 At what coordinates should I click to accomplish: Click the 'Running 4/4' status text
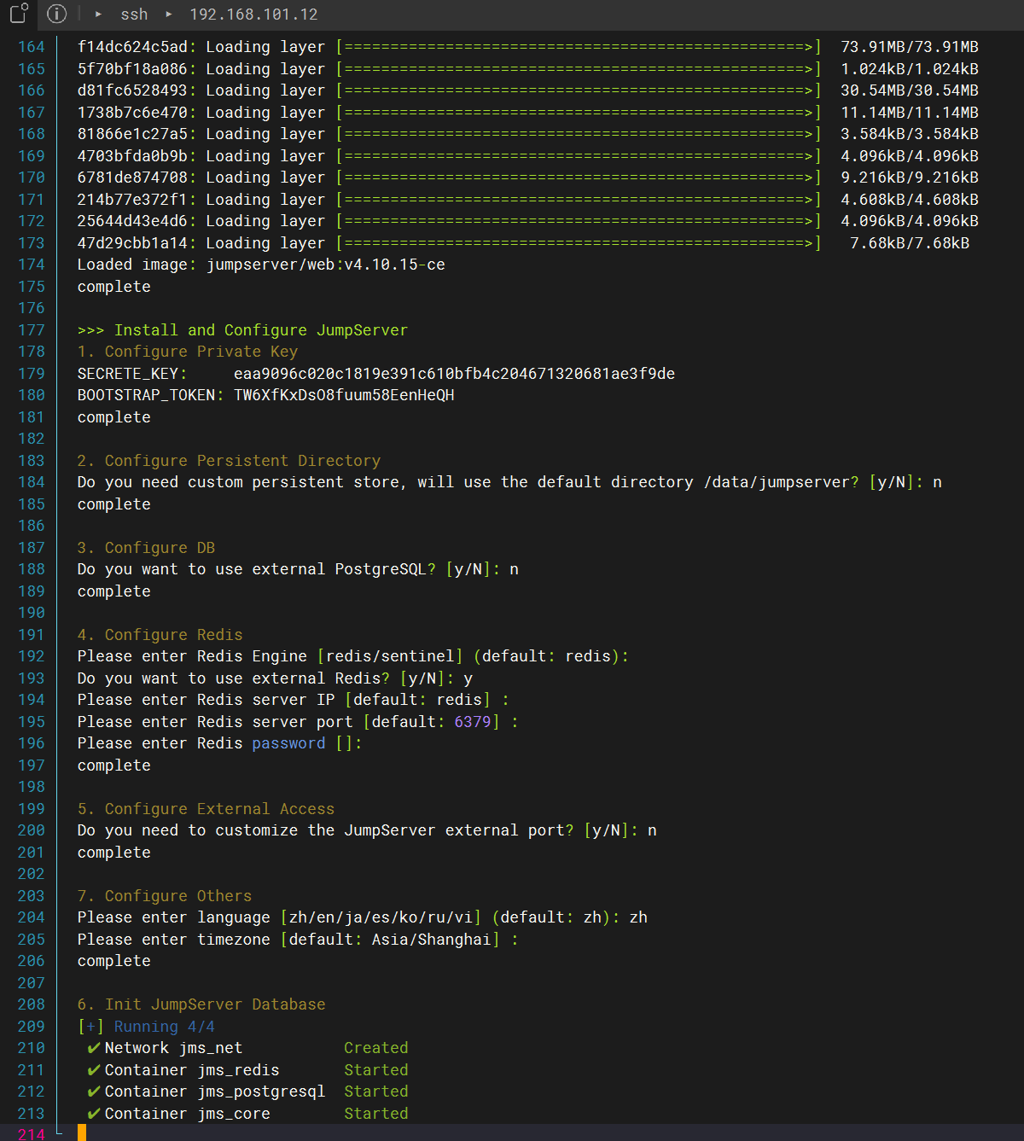pos(165,1027)
